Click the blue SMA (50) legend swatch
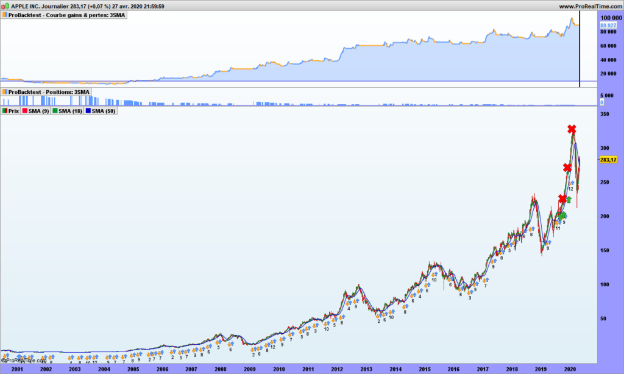The width and height of the screenshot is (624, 374). point(88,111)
